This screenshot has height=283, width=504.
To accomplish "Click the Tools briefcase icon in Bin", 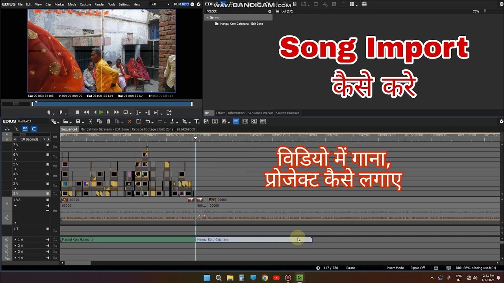I will pyautogui.click(x=364, y=4).
